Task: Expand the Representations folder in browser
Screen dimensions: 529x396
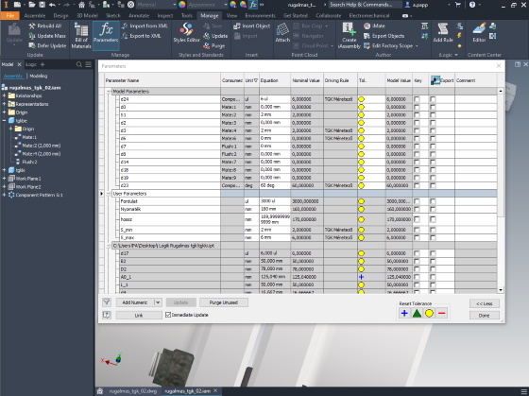Action: pyautogui.click(x=4, y=104)
